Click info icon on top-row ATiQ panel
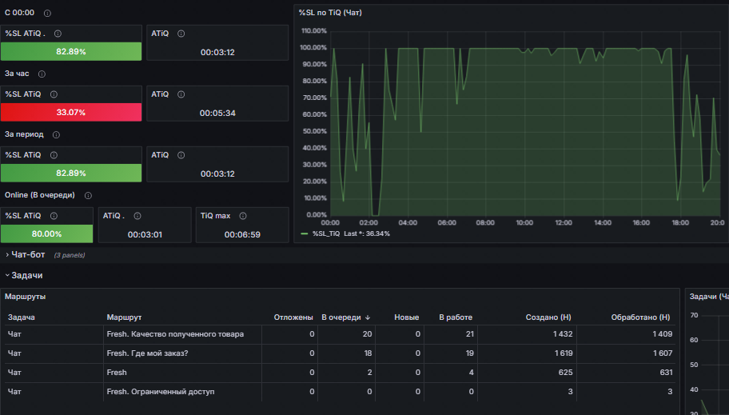 coord(181,34)
